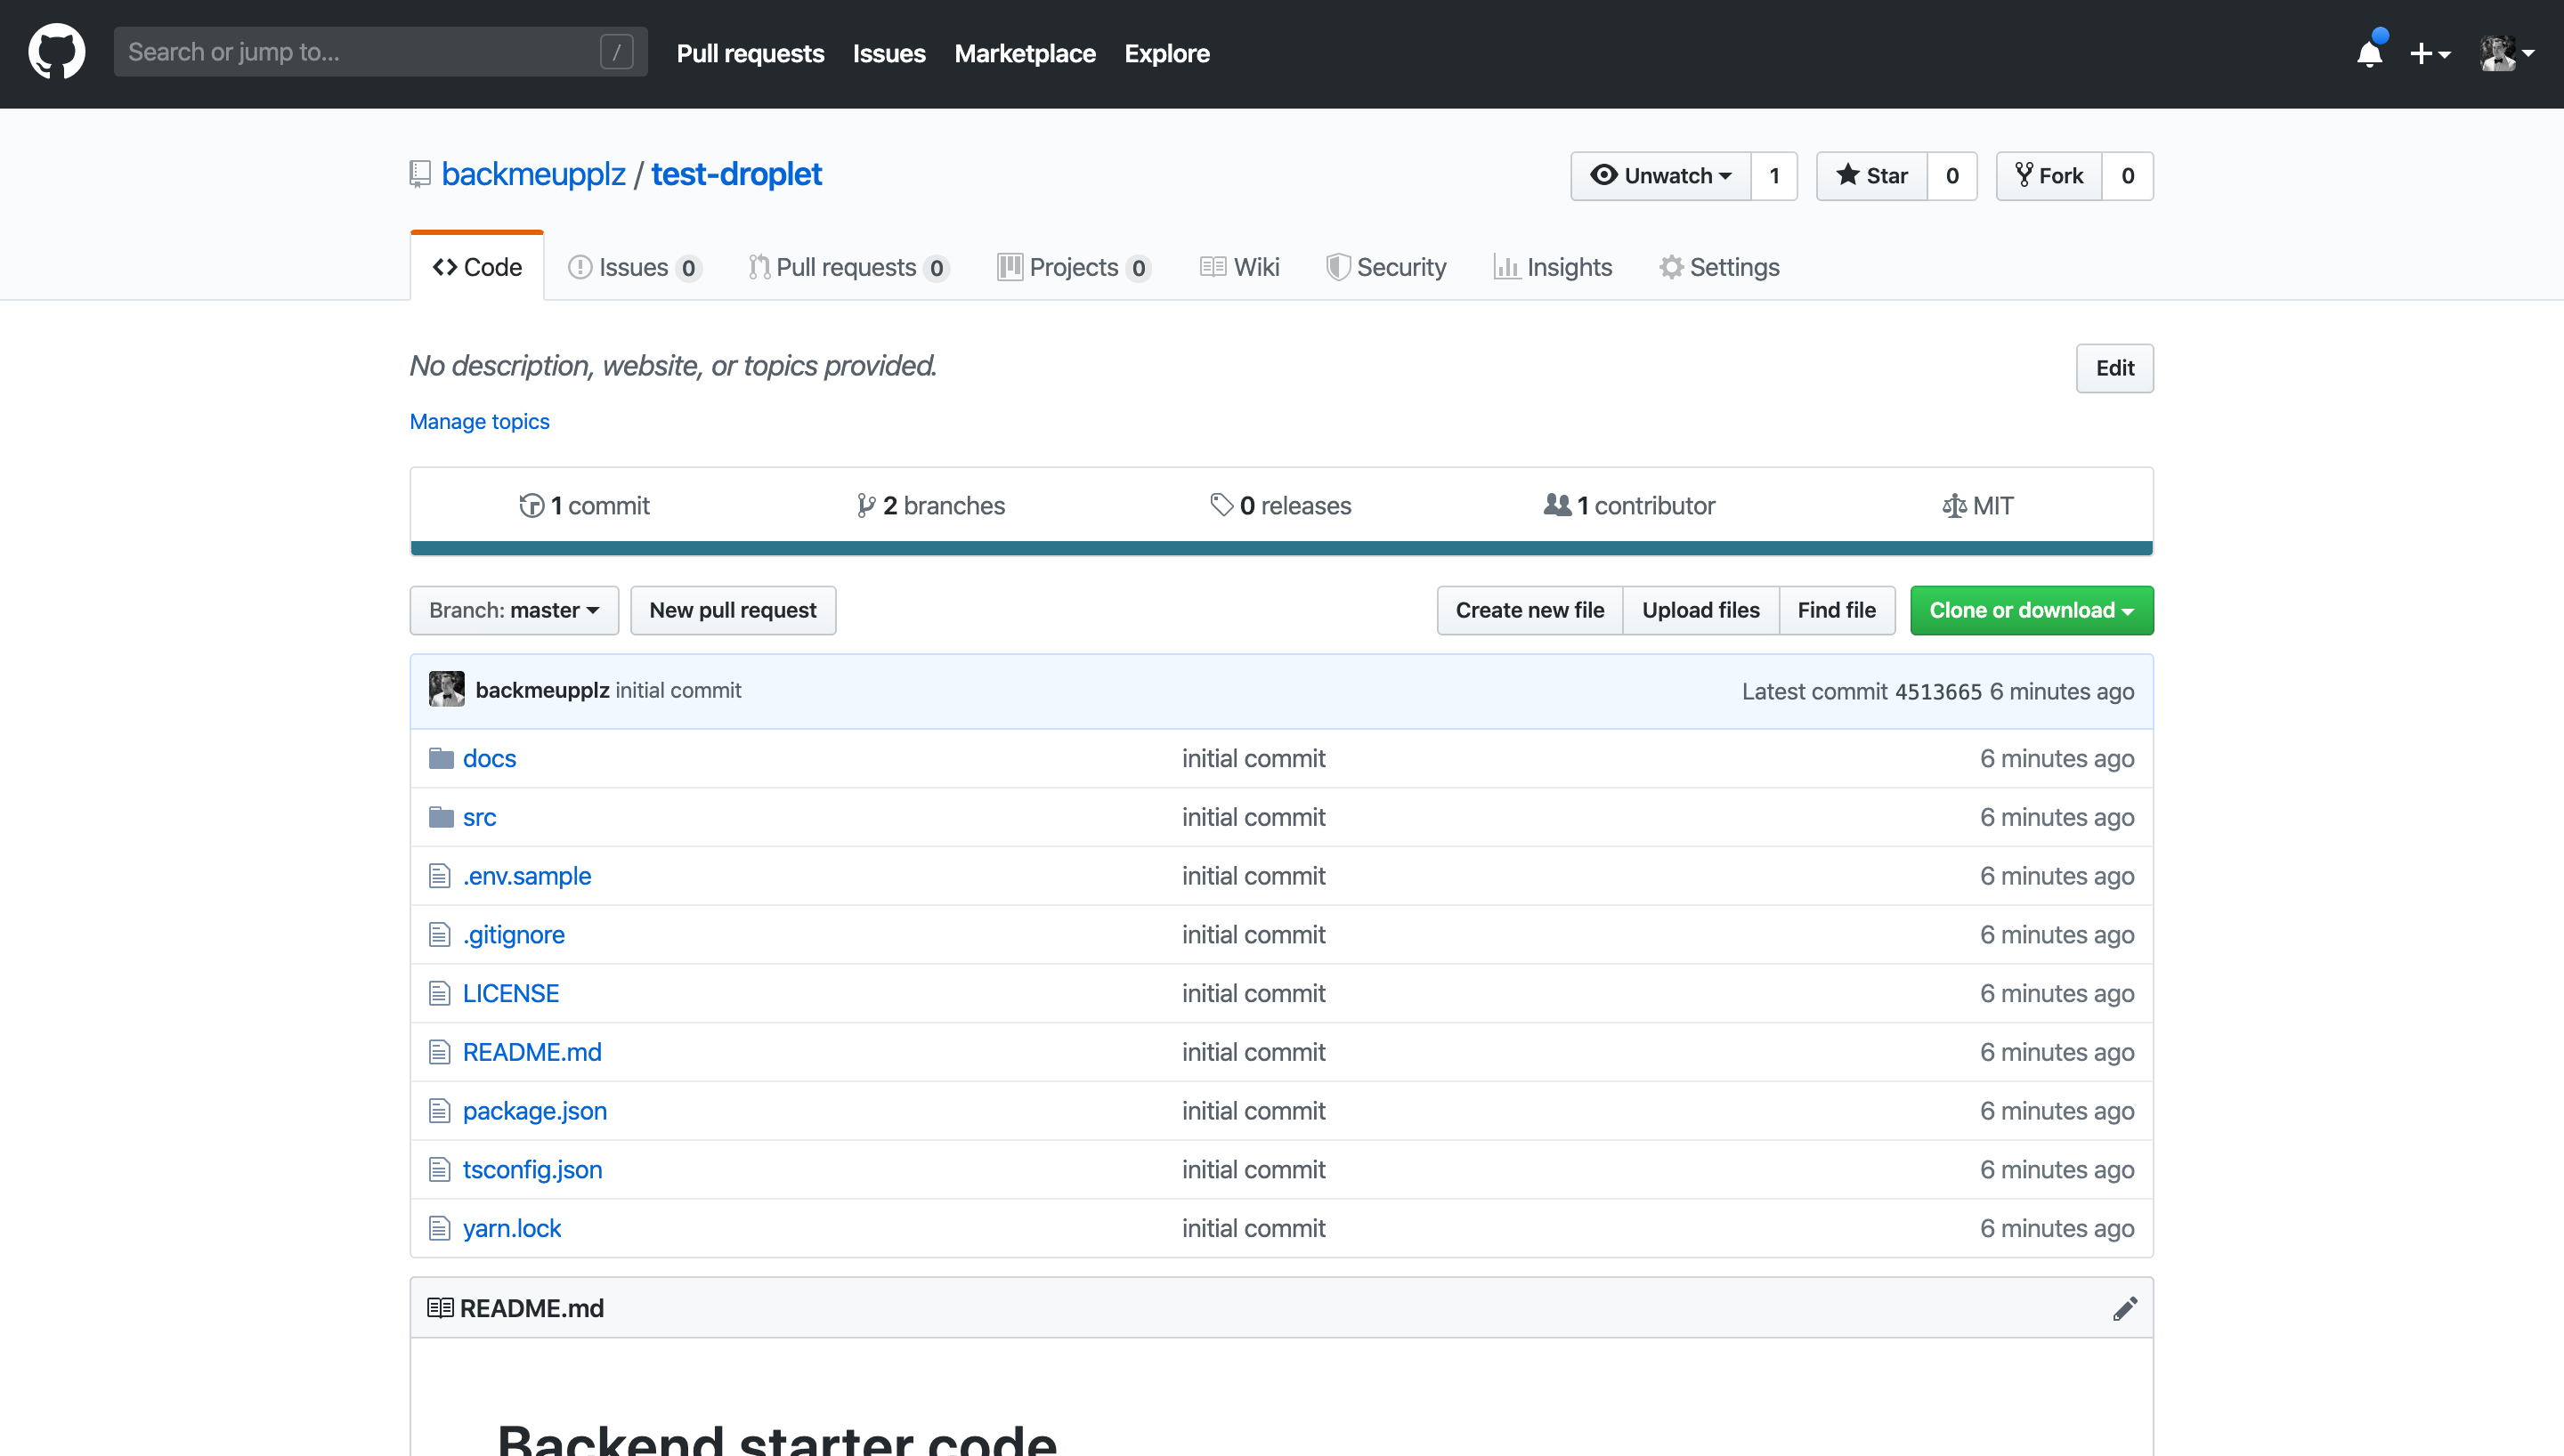Open the .gitignore file
Image resolution: width=2564 pixels, height=1456 pixels.
[x=513, y=934]
